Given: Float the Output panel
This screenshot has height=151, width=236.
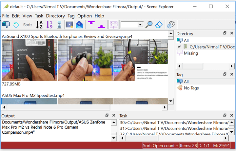Looking at the screenshot, I should pos(107,115).
